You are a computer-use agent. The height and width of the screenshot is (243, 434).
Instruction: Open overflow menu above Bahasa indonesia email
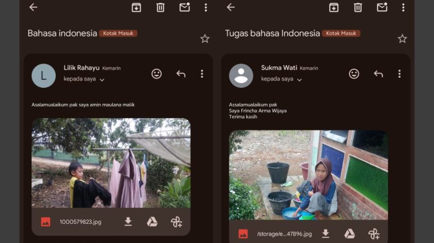[x=206, y=7]
